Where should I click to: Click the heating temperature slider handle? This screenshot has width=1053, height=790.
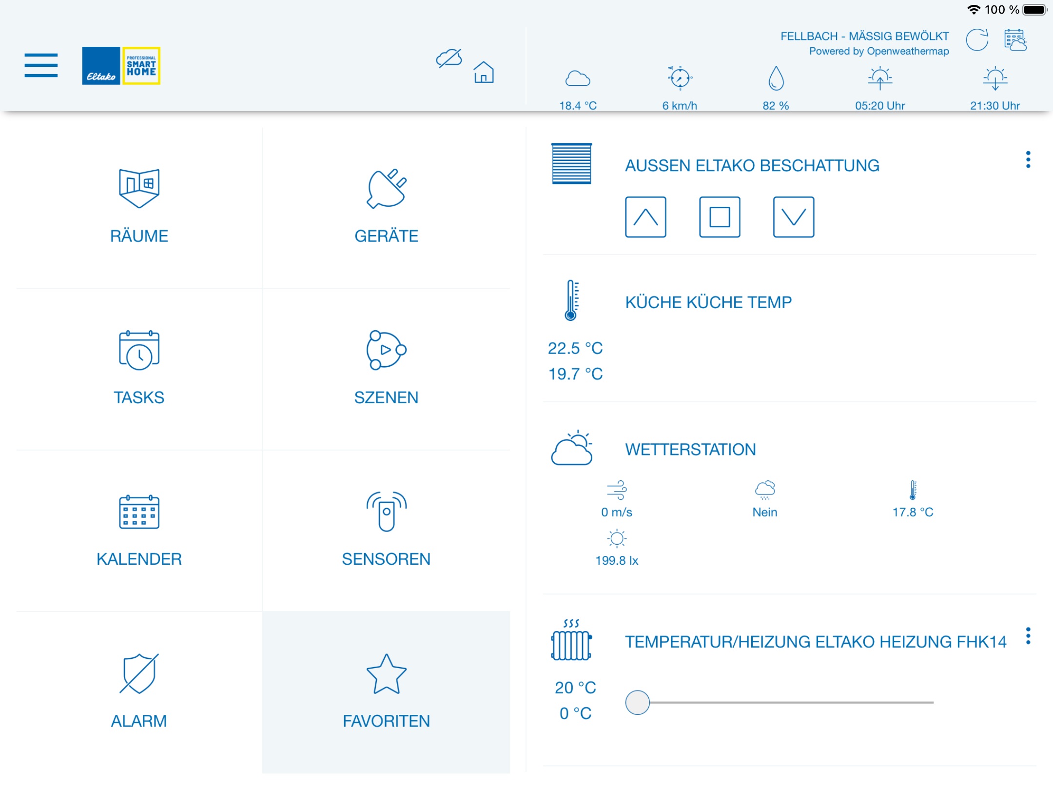pos(638,703)
